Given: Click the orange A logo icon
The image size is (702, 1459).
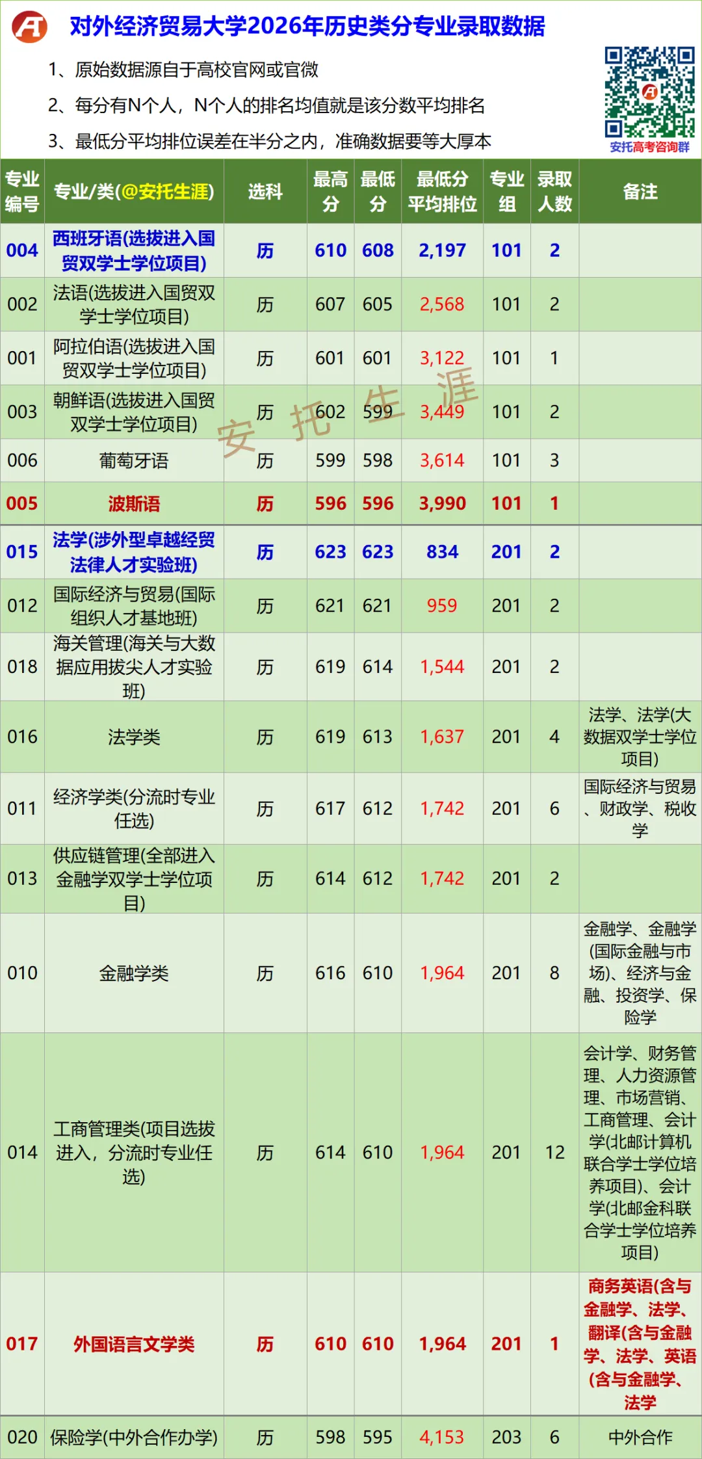Looking at the screenshot, I should (30, 27).
